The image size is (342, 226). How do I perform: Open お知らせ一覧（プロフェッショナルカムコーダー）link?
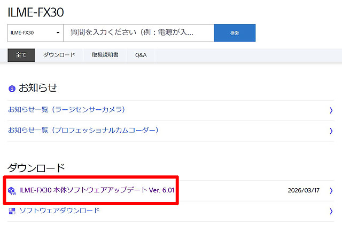click(83, 130)
